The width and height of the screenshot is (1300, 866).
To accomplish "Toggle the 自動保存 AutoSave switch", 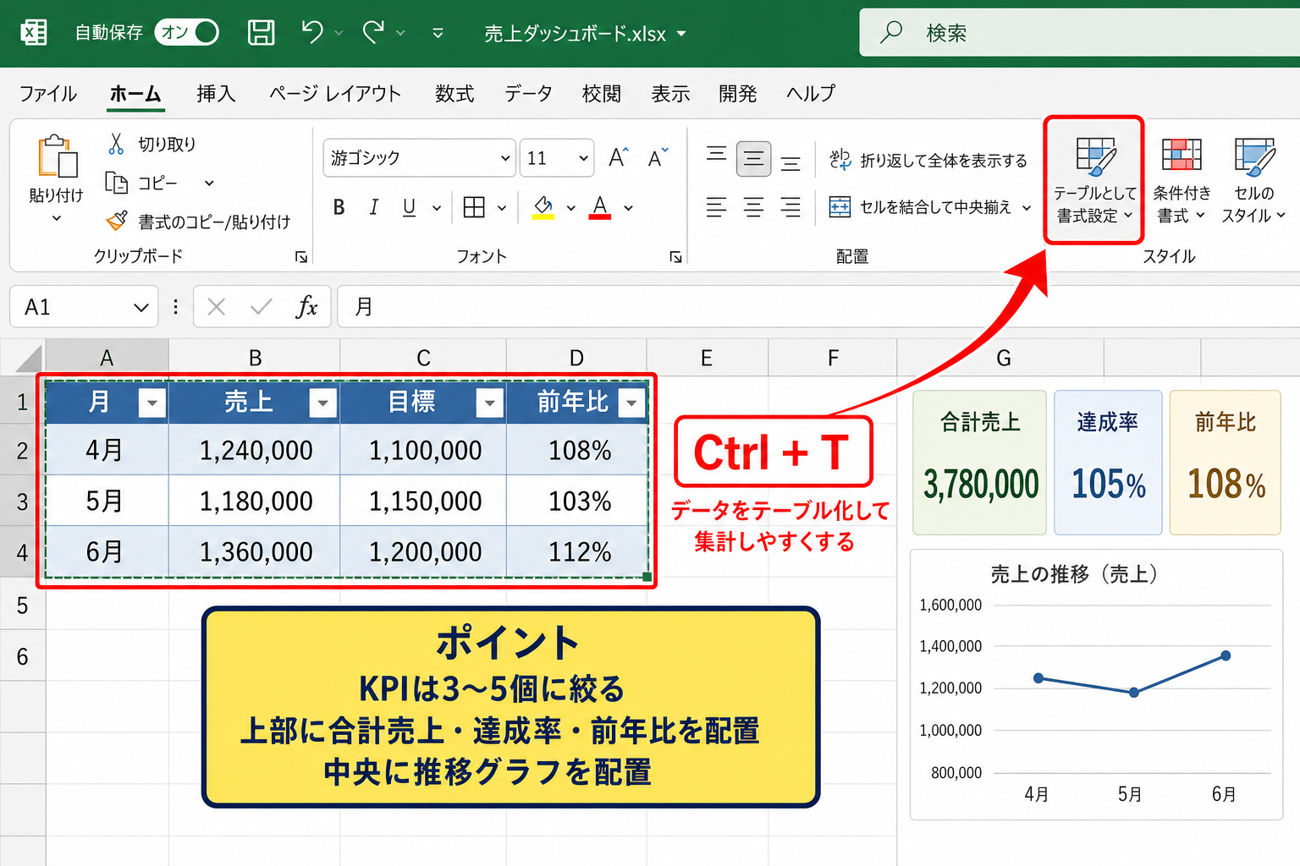I will [x=187, y=32].
